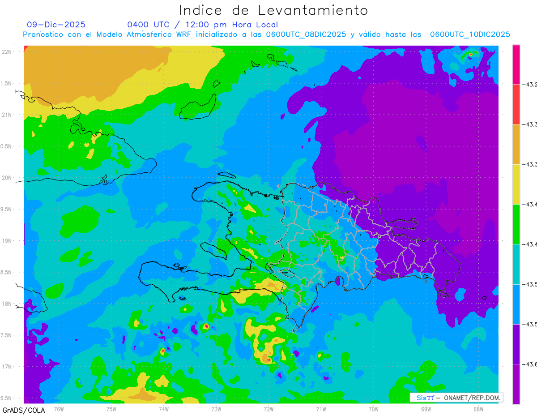The height and width of the screenshot is (415, 537).
Task: Click the 'SisTT - ONAMET/REP.DOM.' credit box
Action: pyautogui.click(x=456, y=398)
